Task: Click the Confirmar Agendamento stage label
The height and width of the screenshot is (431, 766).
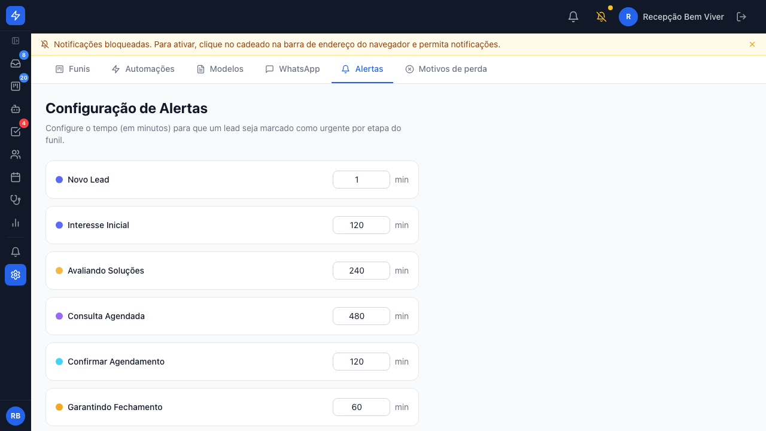Action: (x=116, y=362)
